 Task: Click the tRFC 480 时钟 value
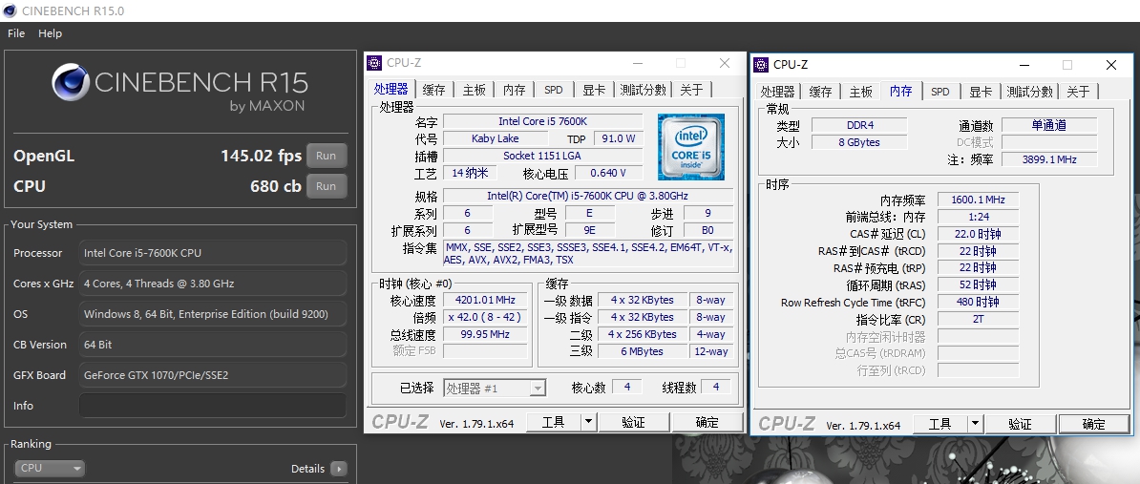[x=978, y=303]
